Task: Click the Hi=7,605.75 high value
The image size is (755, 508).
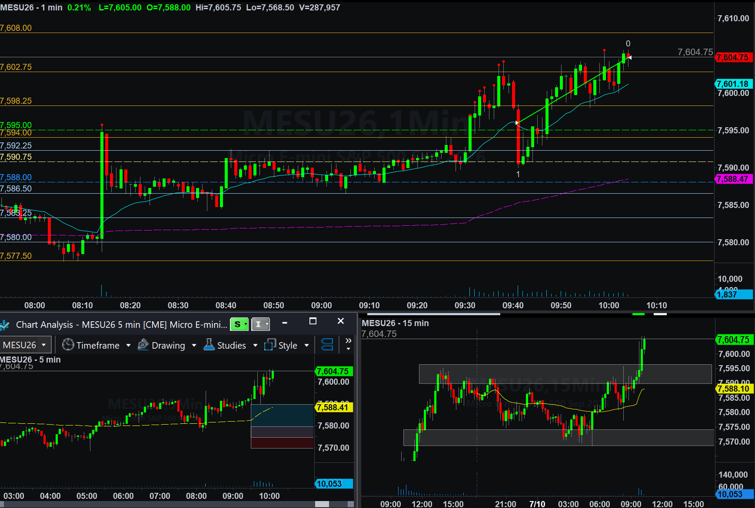Action: coord(218,7)
